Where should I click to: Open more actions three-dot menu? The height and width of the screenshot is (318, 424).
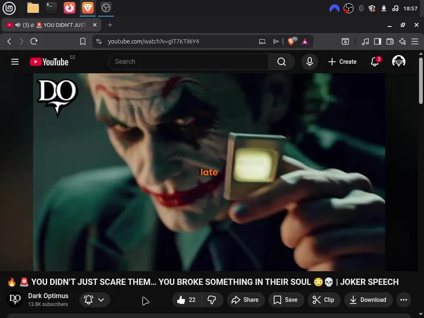[x=404, y=299]
